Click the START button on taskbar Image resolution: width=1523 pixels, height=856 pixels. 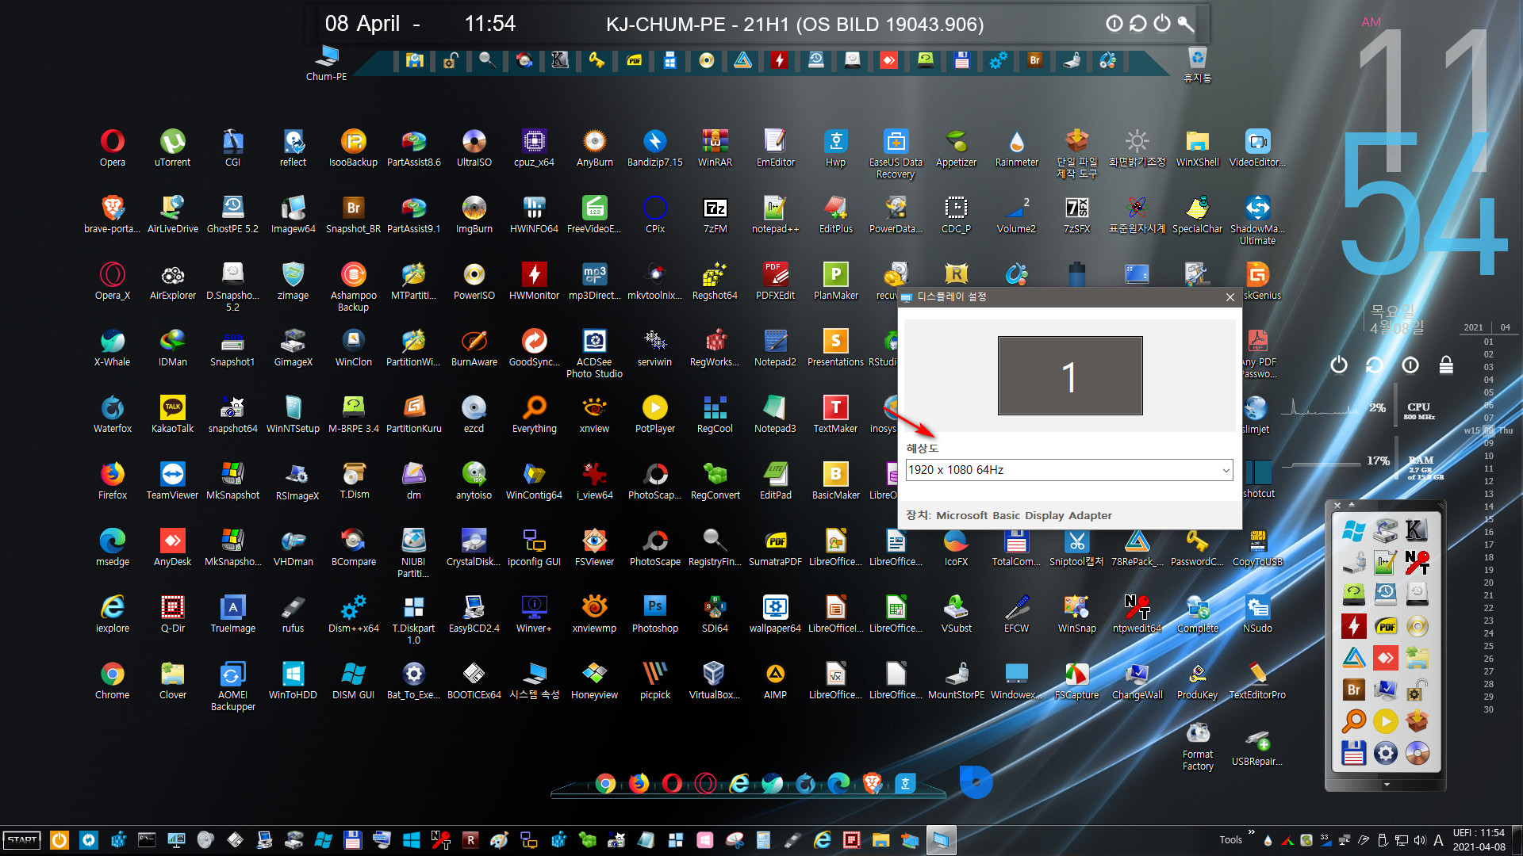[22, 839]
